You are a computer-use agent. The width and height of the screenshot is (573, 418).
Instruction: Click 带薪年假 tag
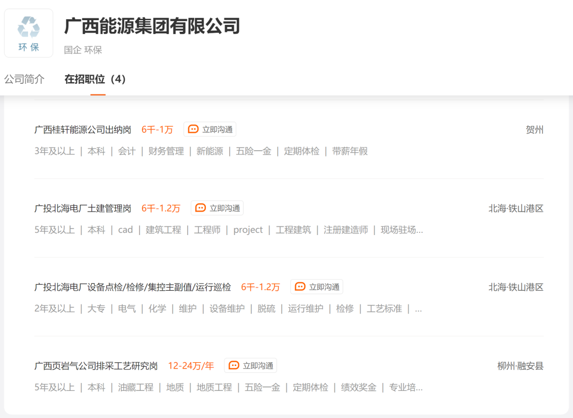tap(350, 151)
